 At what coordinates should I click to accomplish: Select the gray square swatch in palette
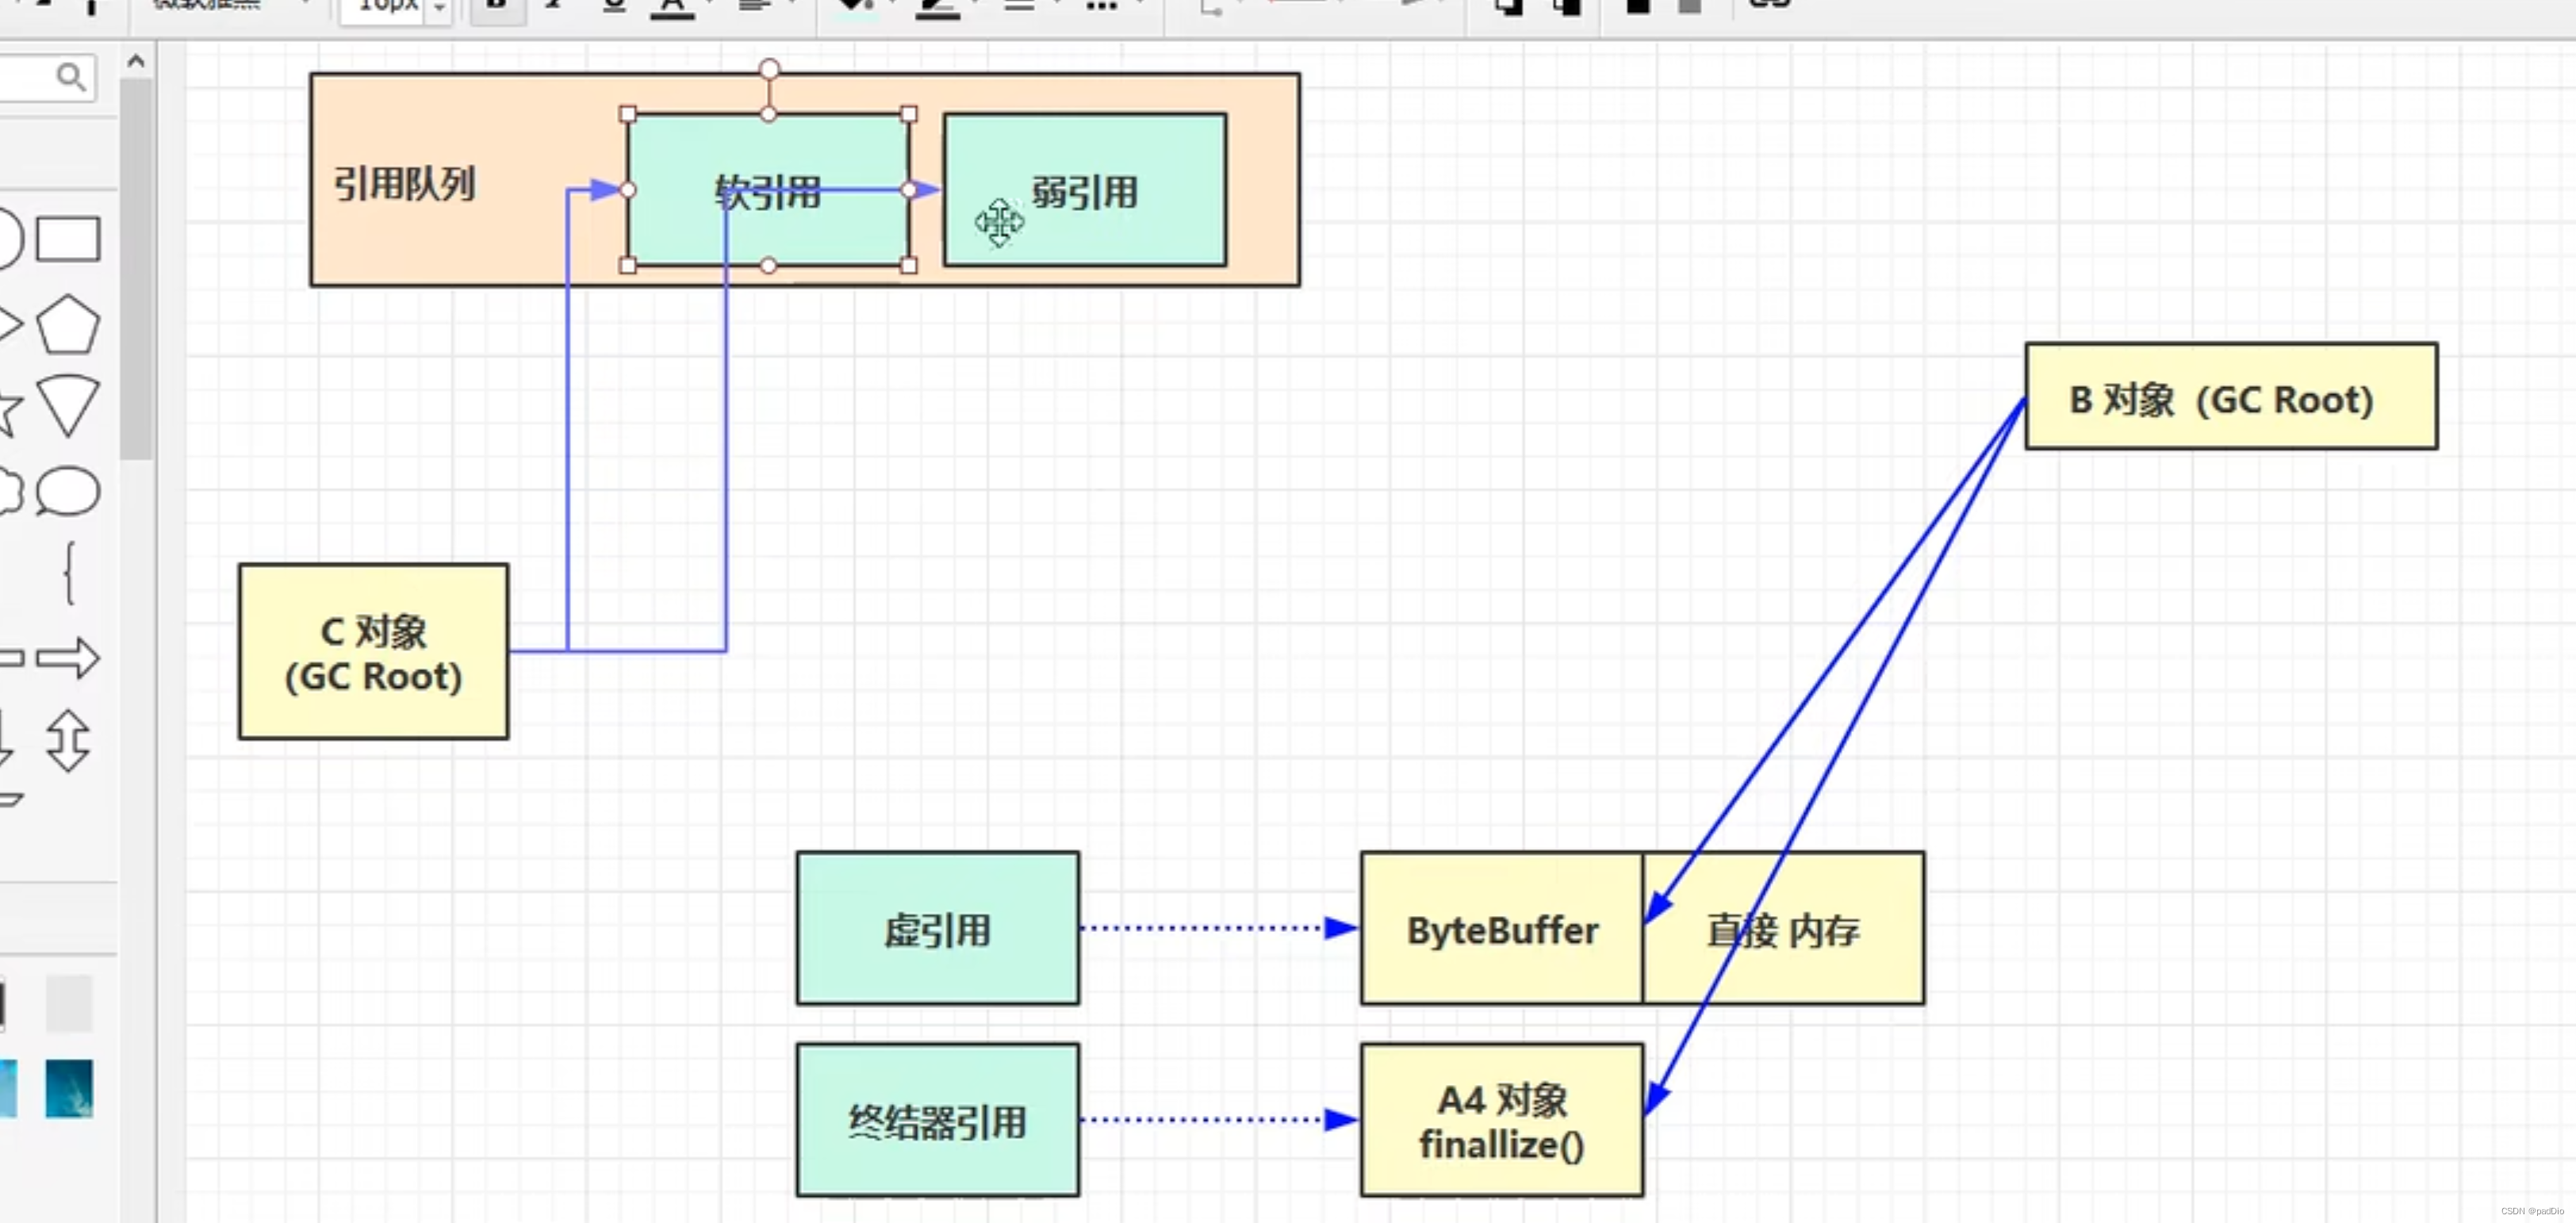coord(69,1003)
